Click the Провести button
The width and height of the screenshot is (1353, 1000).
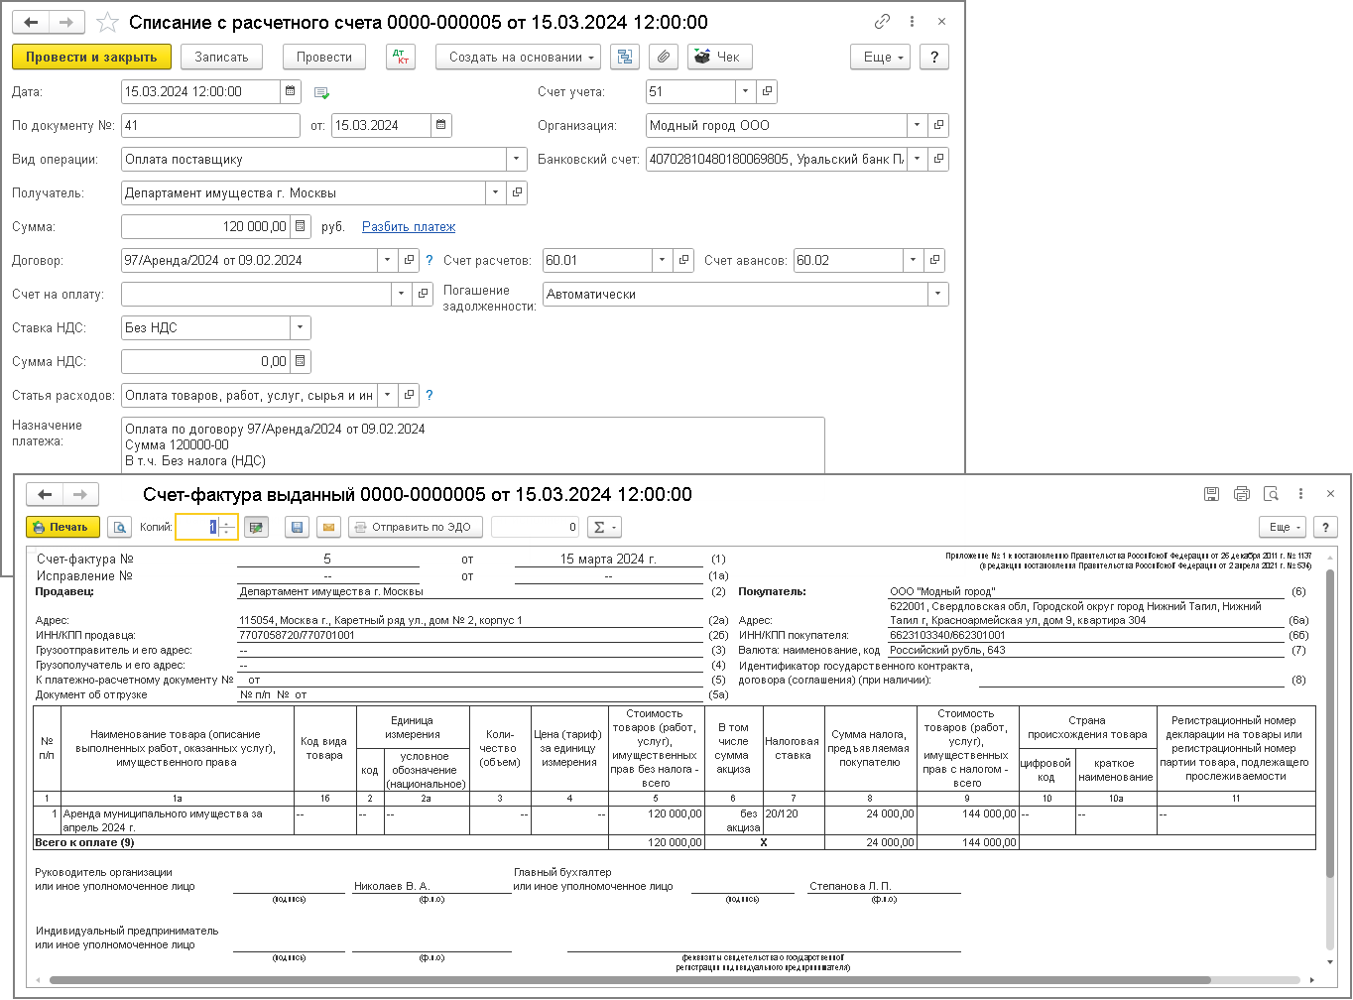[324, 58]
